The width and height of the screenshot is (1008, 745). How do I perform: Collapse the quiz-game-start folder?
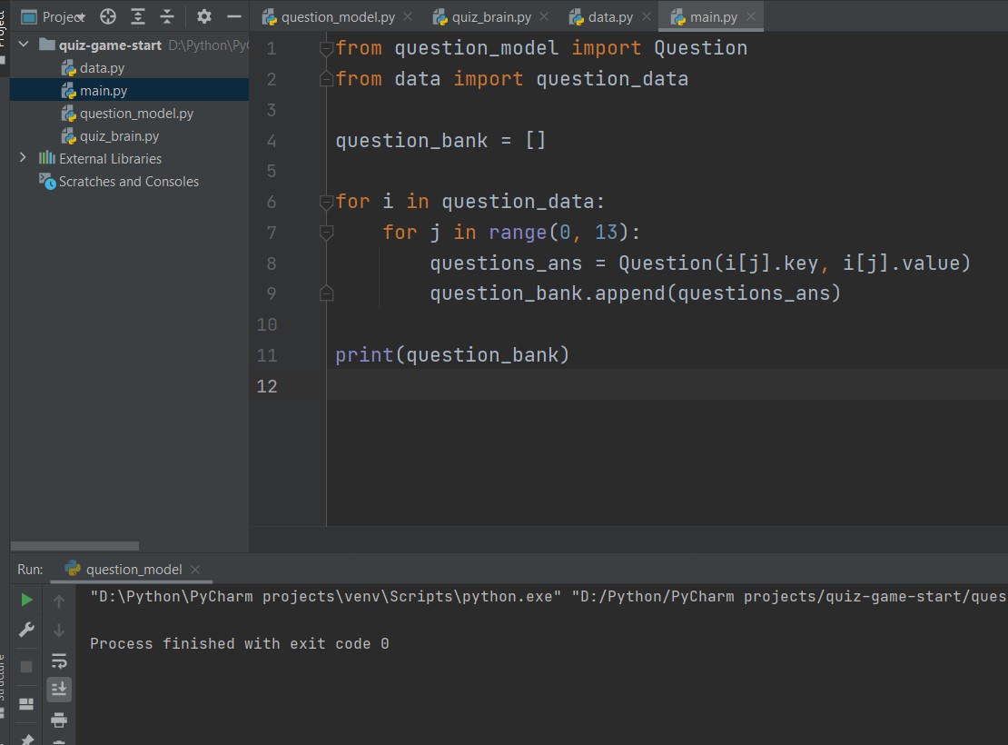(24, 45)
